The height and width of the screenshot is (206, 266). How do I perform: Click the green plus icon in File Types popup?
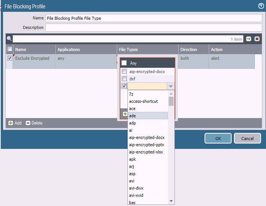125,114
